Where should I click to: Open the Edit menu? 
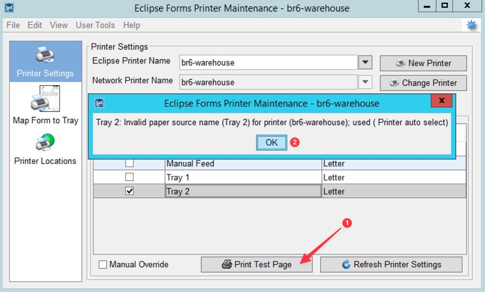(x=35, y=25)
